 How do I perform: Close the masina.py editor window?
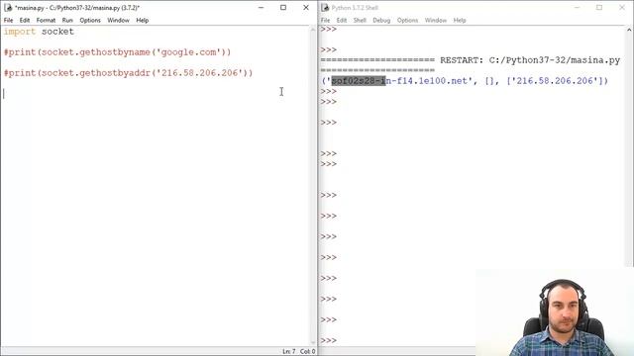(x=306, y=8)
